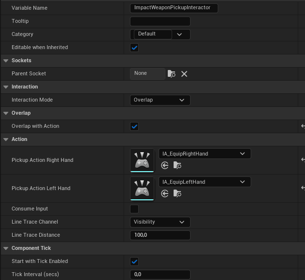Viewport: 305px width, 280px height.
Task: Open the IA_EquipRightHand asset dropdown
Action: [205, 154]
